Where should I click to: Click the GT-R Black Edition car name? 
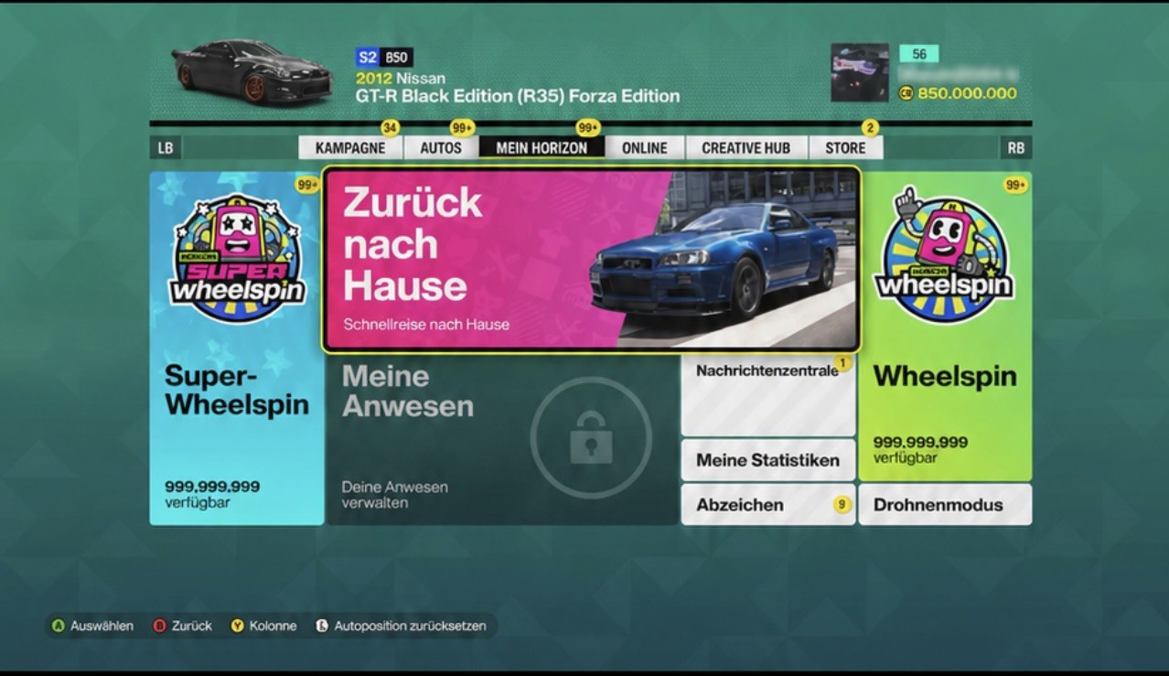(x=518, y=96)
